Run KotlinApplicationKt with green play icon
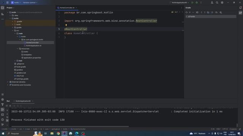This screenshot has width=243, height=136. (x=193, y=3)
